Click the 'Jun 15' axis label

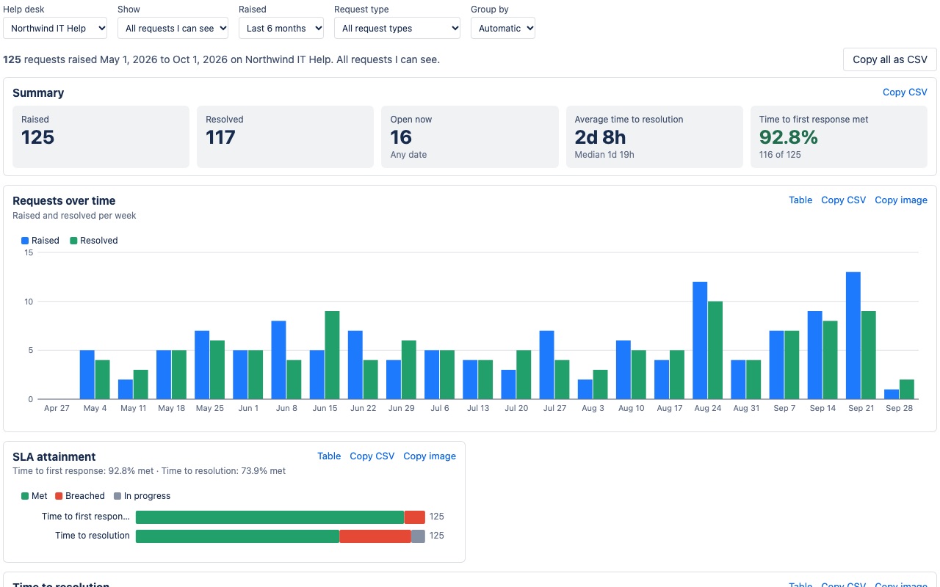coord(325,408)
